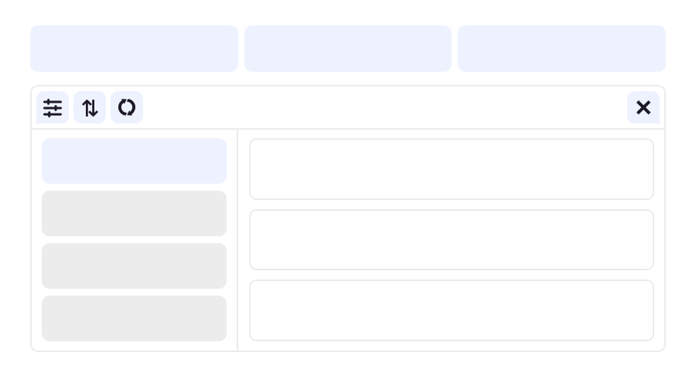Open the active sidebar entry below the filter icon
Image resolution: width=696 pixels, height=386 pixels.
pos(134,161)
